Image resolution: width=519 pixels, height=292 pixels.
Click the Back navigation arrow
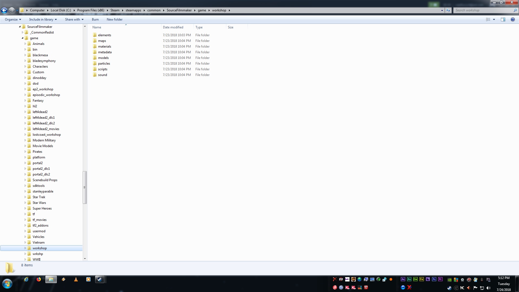pyautogui.click(x=4, y=10)
